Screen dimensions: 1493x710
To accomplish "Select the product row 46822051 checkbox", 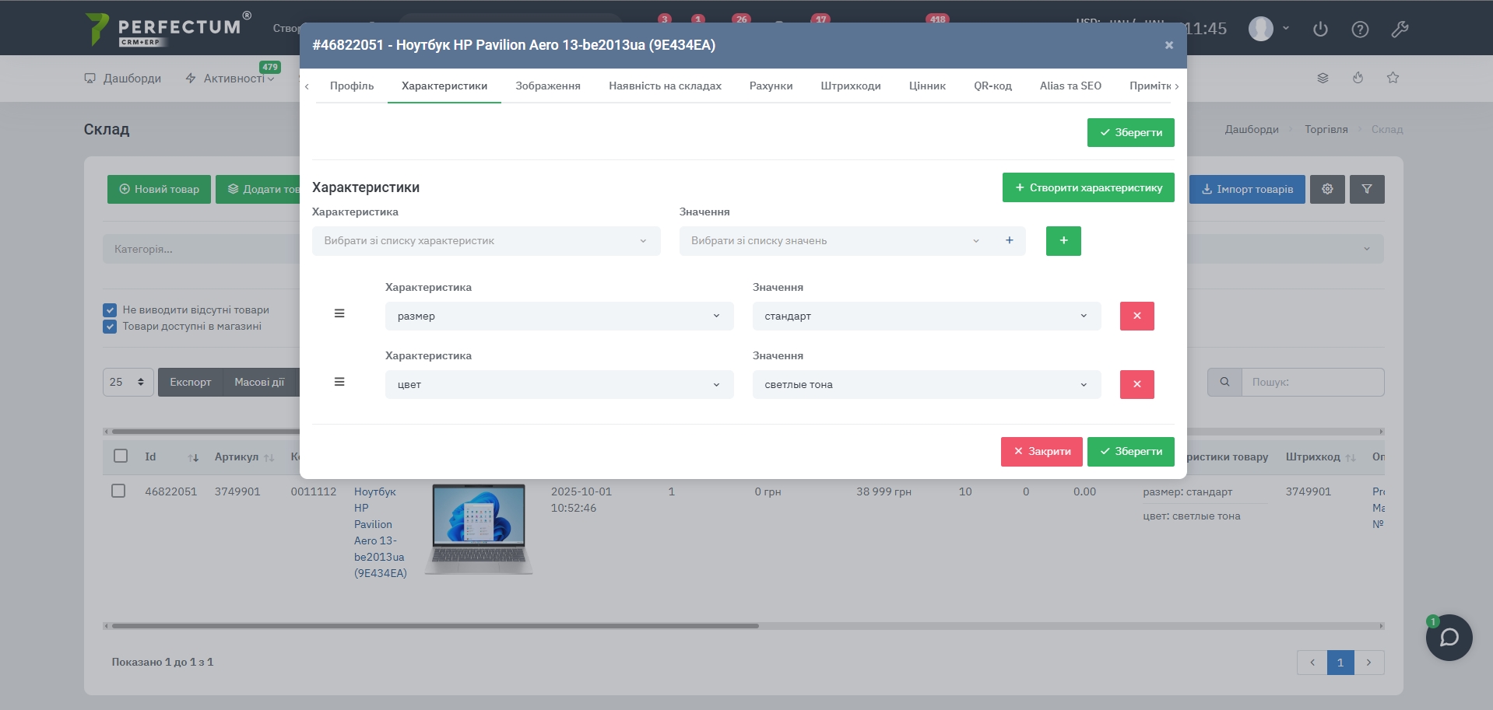I will 118,491.
